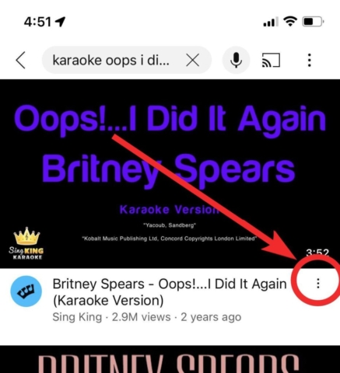Open Cast to device icon
Viewport: 340px width, 373px height.
[x=271, y=61]
